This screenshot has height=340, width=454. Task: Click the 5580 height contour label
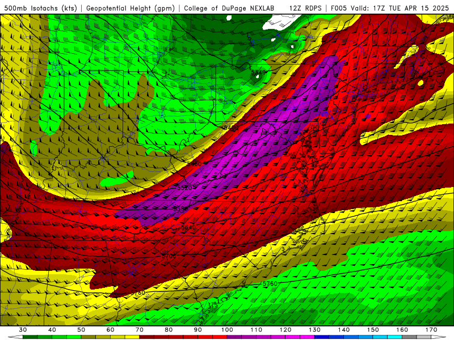click(x=181, y=209)
